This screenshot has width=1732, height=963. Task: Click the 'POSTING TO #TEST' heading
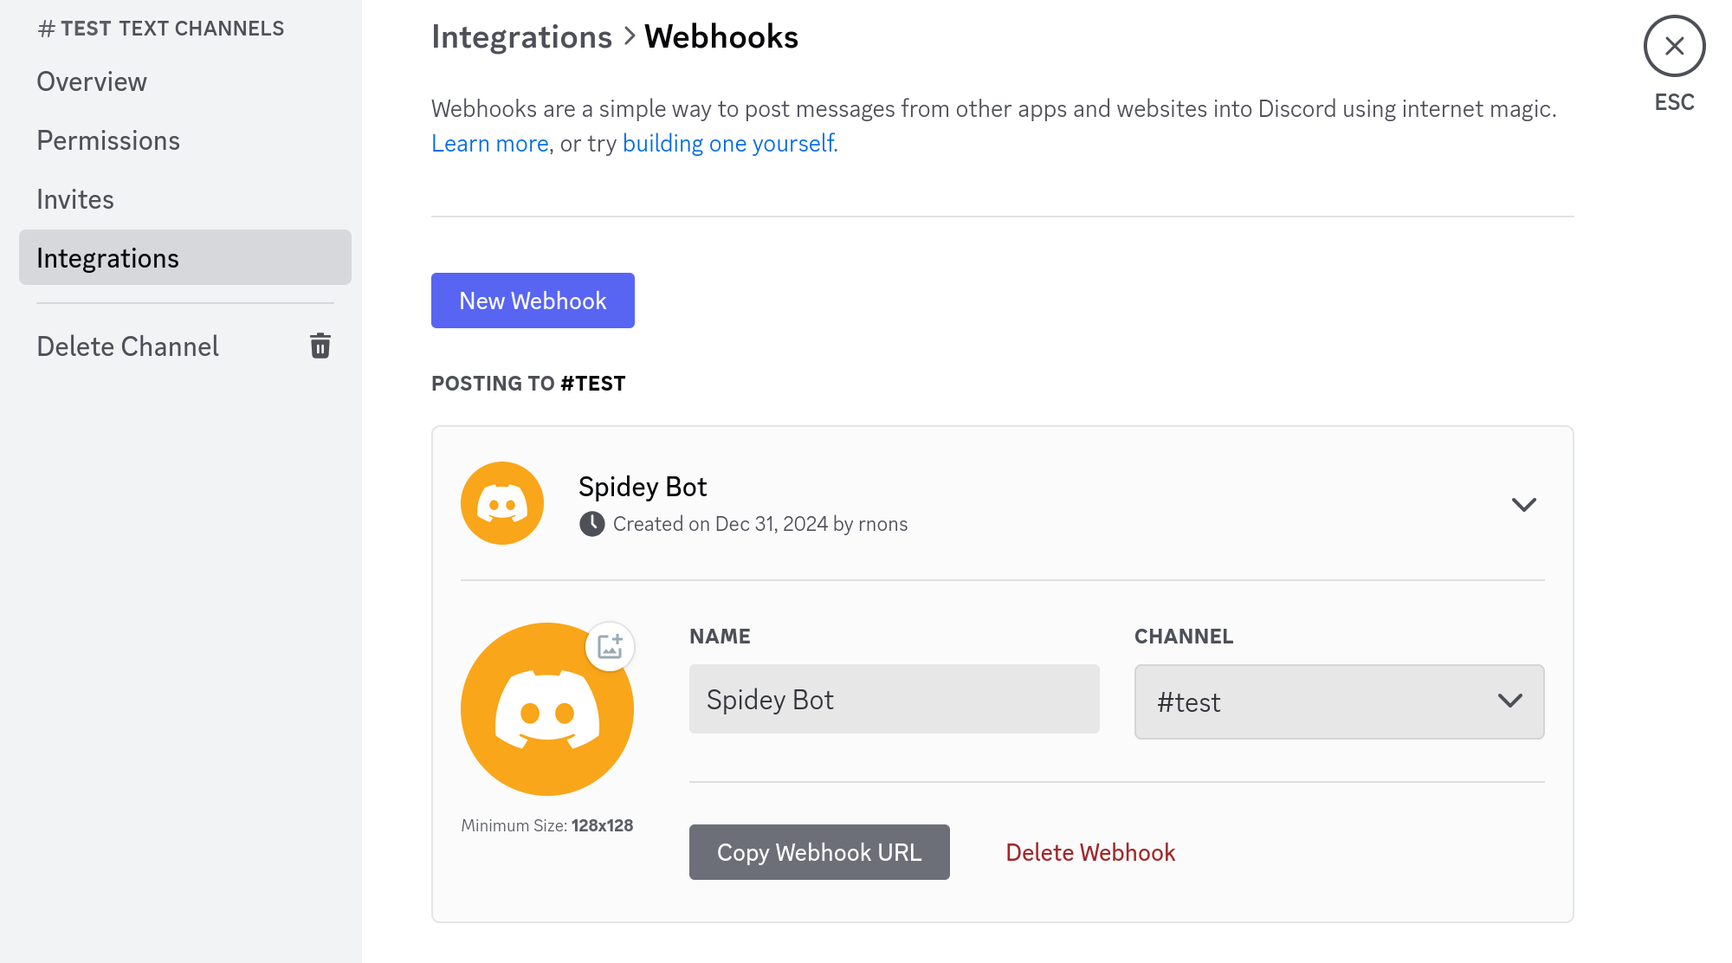click(528, 384)
